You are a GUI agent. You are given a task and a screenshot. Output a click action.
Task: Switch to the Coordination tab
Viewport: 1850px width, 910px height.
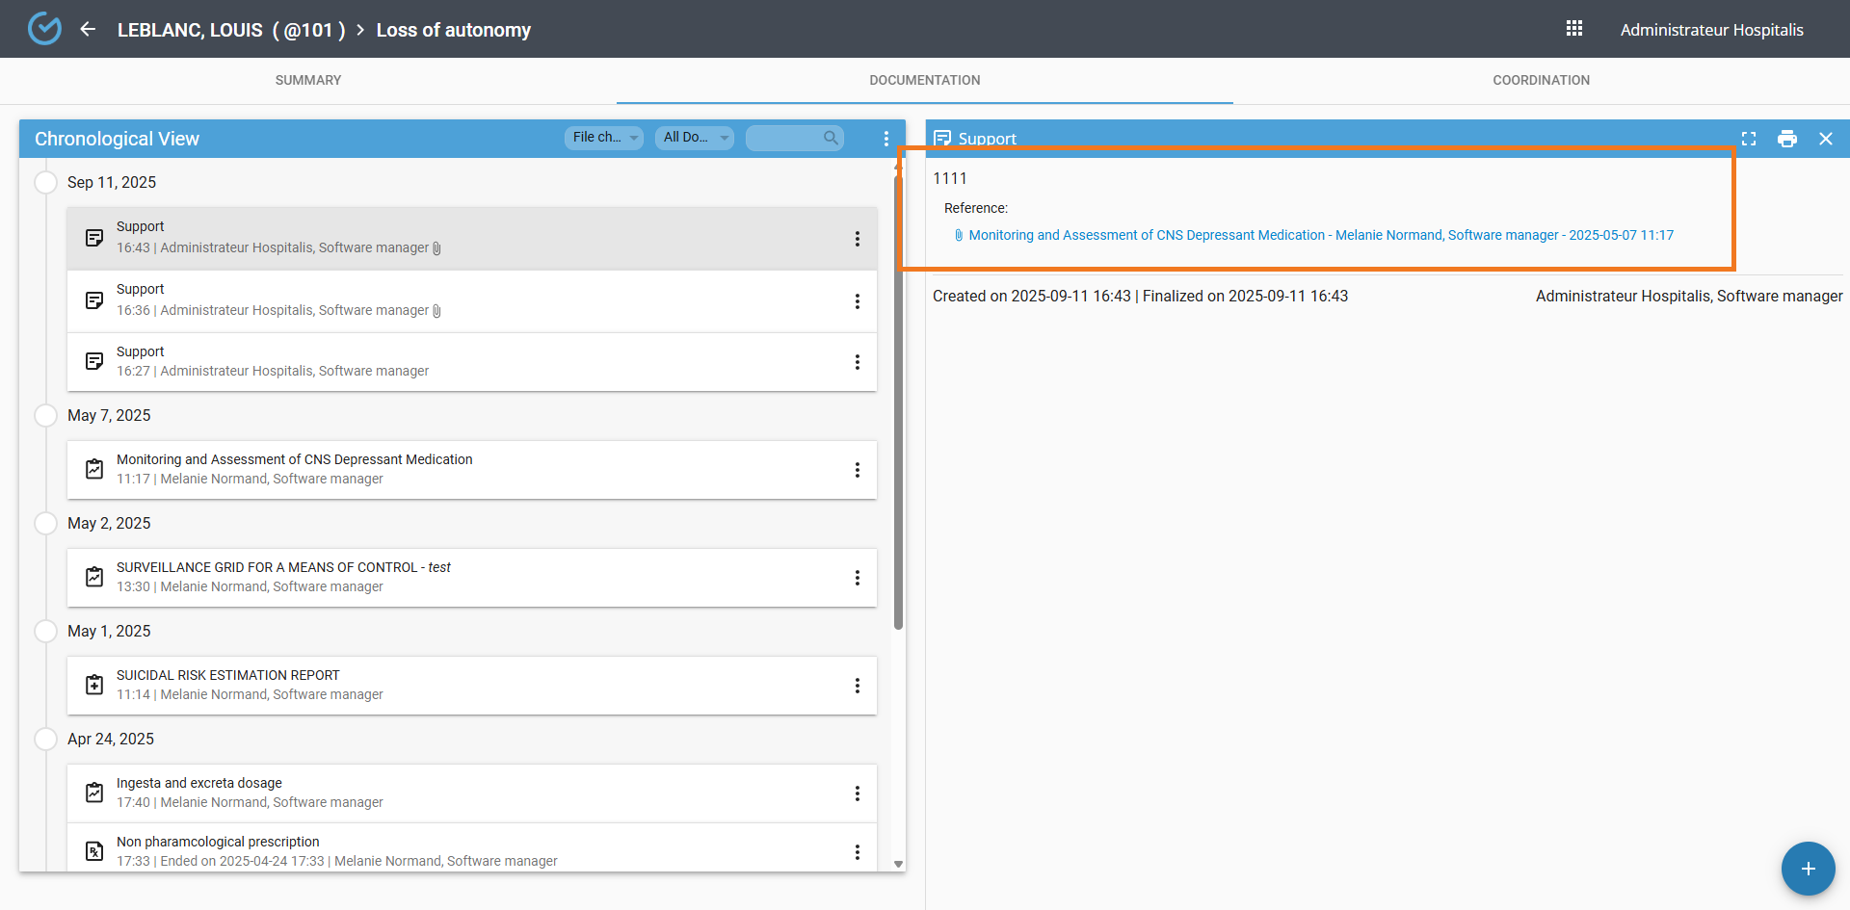[x=1541, y=80]
